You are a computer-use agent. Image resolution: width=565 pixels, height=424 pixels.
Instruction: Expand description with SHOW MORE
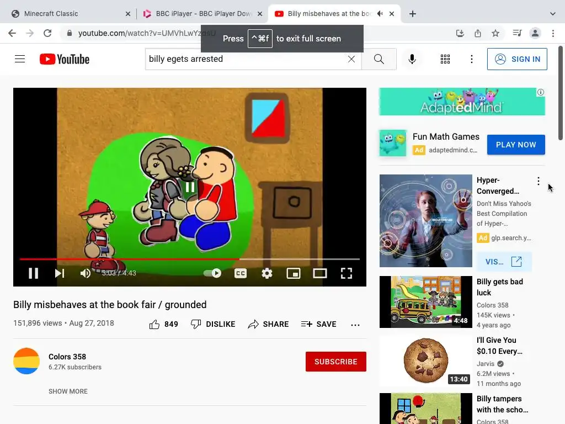[x=68, y=391]
